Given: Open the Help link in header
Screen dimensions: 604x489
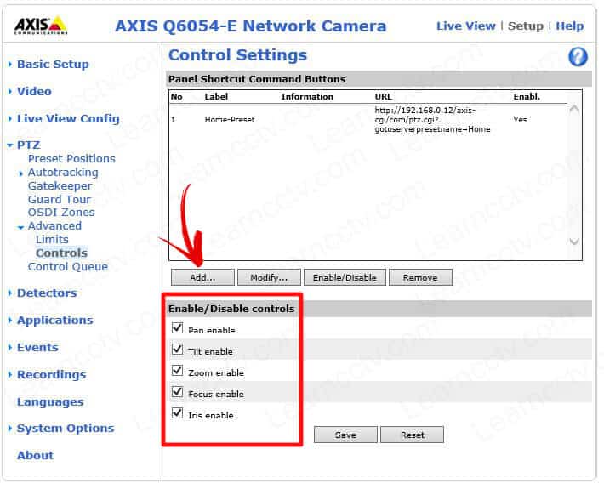Looking at the screenshot, I should coord(569,26).
